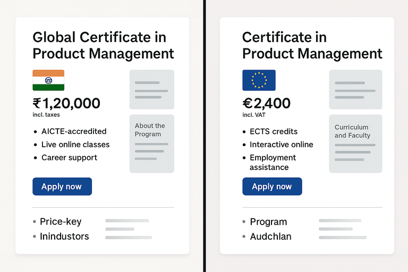Click the Inindustors list item
Screen dimensions: 408x272
point(64,236)
